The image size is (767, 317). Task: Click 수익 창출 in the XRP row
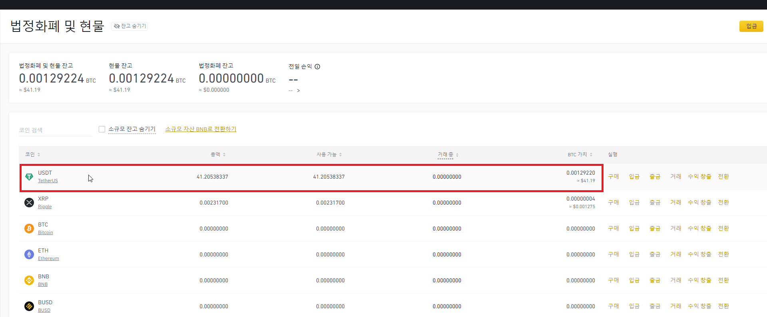click(x=699, y=203)
